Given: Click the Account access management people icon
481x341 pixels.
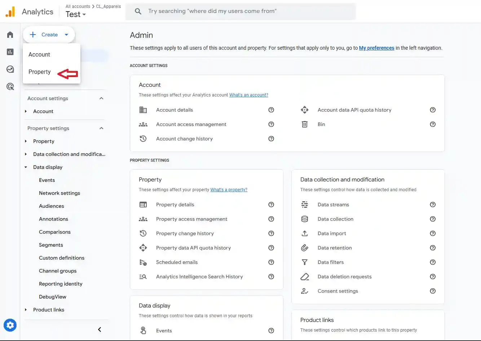Looking at the screenshot, I should (x=143, y=124).
